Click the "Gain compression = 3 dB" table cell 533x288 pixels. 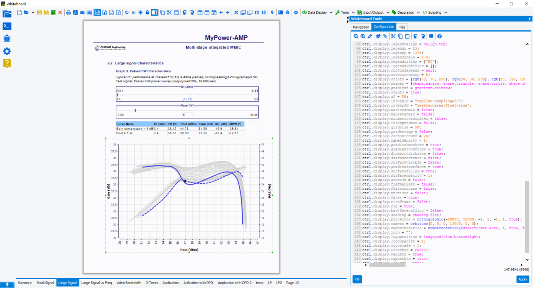(x=134, y=128)
